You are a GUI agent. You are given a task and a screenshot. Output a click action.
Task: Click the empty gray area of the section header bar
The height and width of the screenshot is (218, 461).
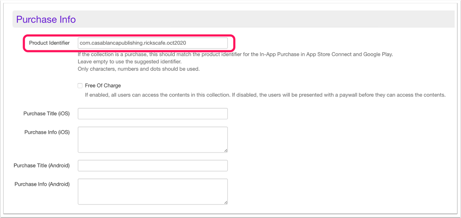coord(266,19)
